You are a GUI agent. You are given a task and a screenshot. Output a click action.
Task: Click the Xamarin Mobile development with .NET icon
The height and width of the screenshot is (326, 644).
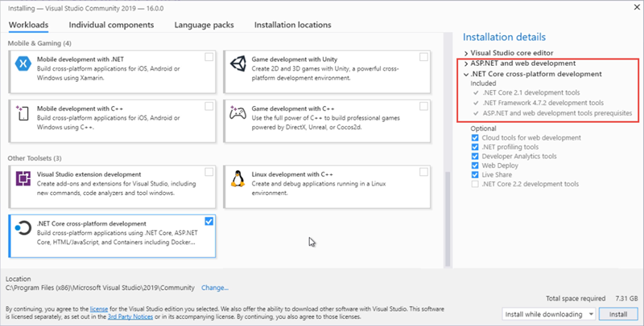(x=23, y=64)
